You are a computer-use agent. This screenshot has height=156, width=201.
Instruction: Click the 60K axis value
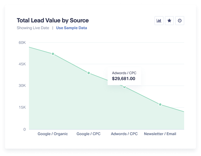click(22, 42)
